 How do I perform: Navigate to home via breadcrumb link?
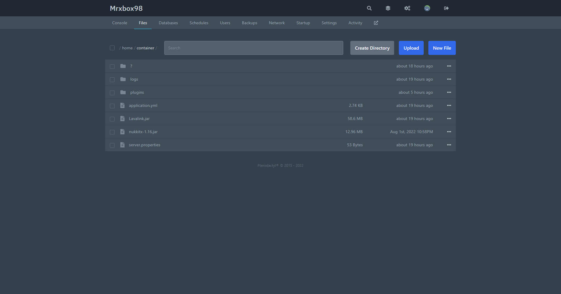coord(127,48)
